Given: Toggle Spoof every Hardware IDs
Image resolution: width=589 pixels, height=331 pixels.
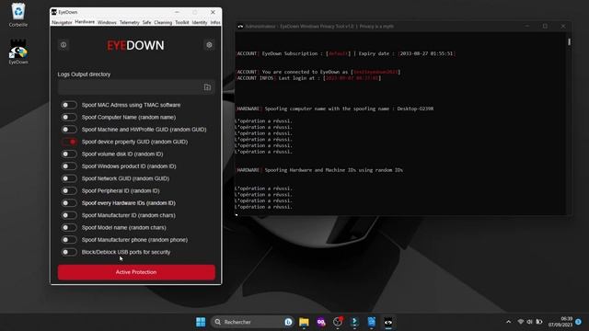Looking at the screenshot, I should tap(69, 203).
